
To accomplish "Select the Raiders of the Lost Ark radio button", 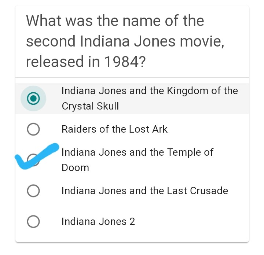I will tap(33, 129).
